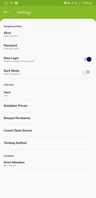Tap the notification icon beside the clock
The image size is (96, 198).
[16, 3]
